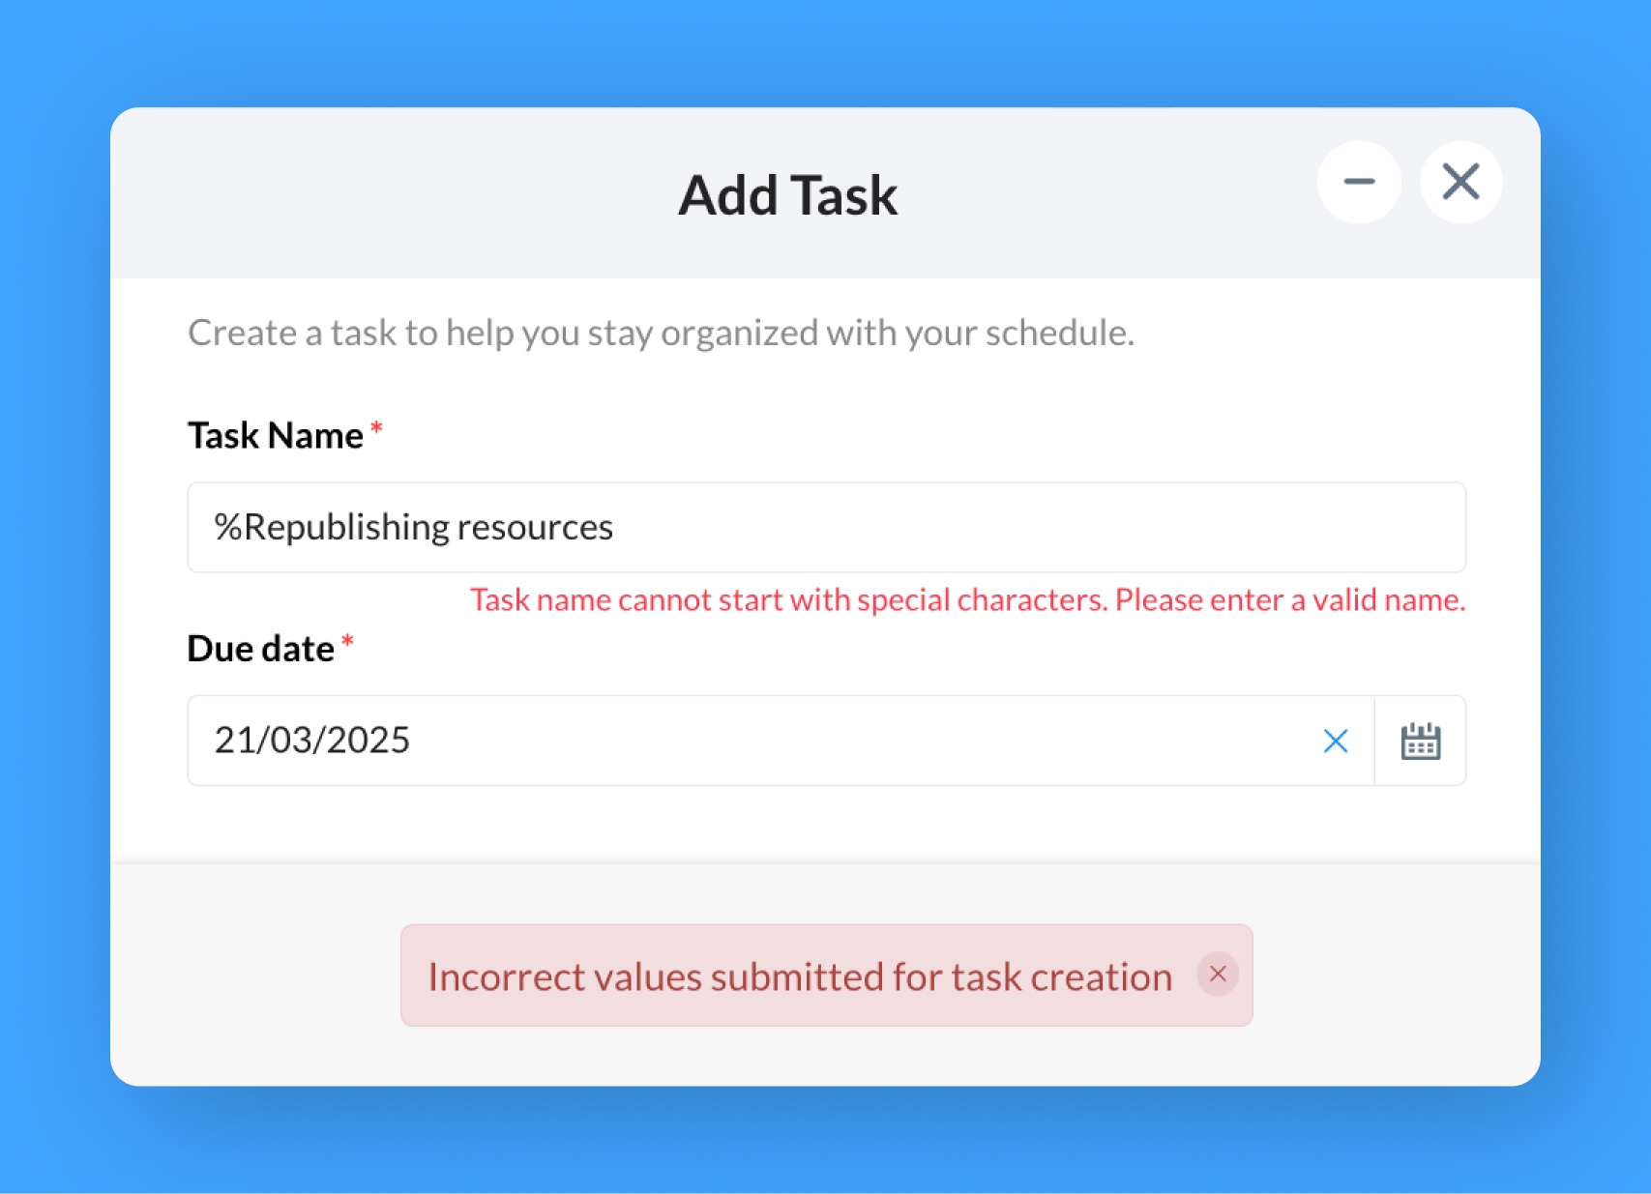The height and width of the screenshot is (1194, 1651).
Task: Click the blue X inside the date field
Action: click(x=1336, y=741)
